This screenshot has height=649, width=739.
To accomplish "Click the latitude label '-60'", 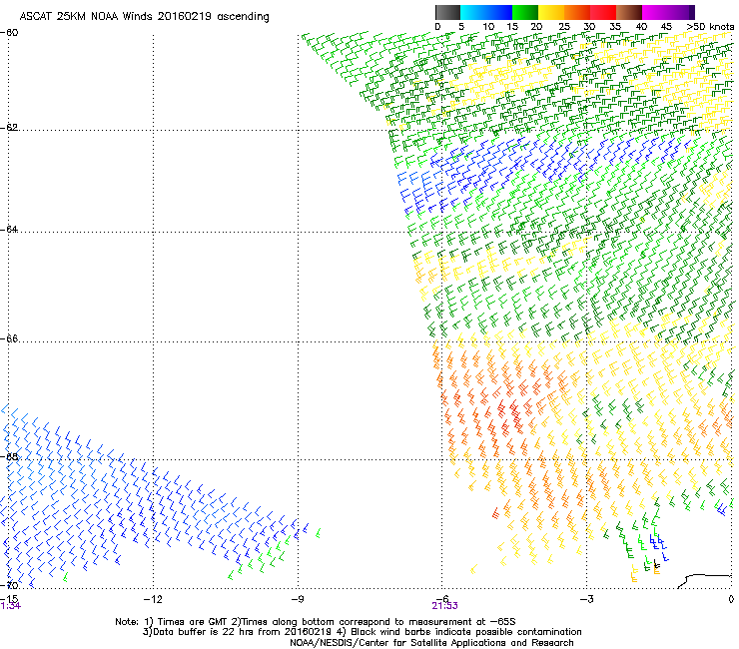I will [9, 33].
